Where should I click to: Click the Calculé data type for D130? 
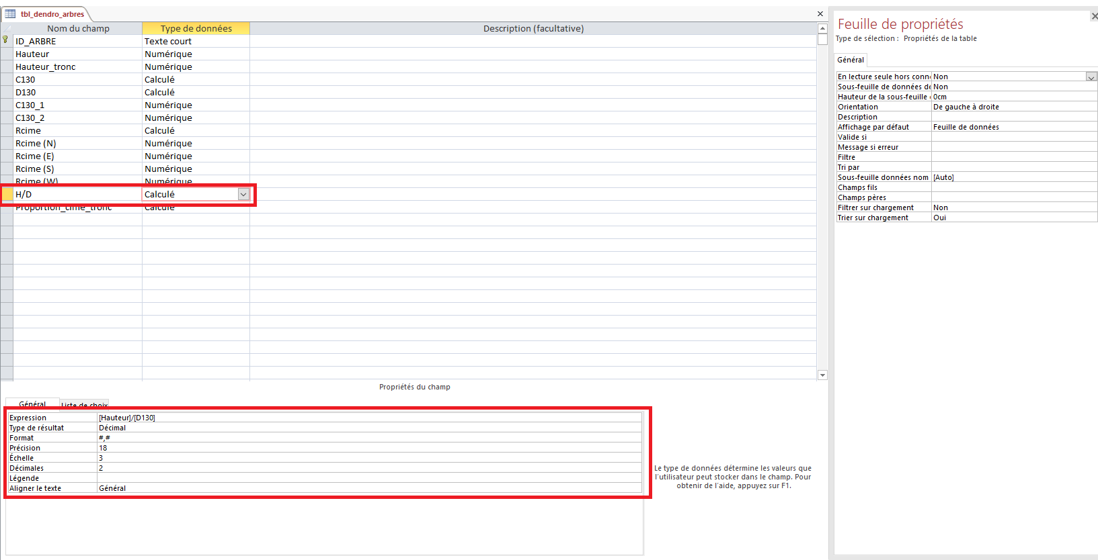pyautogui.click(x=196, y=92)
